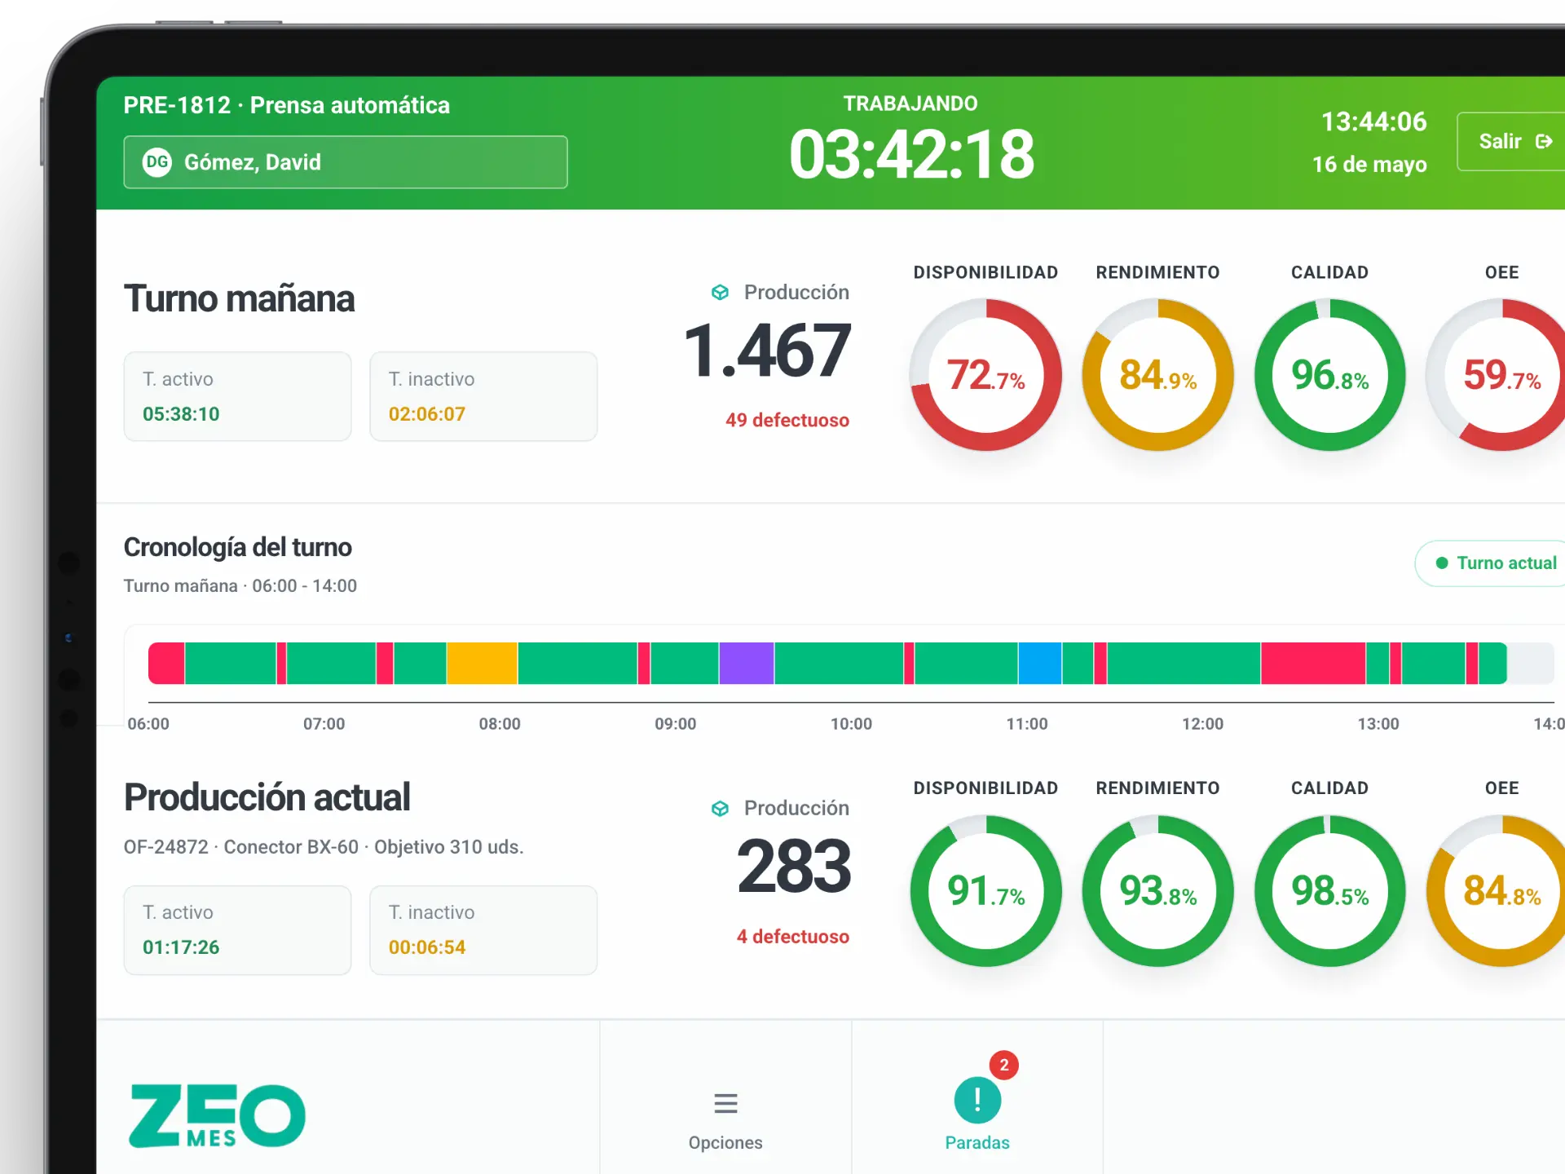Click the Producción actual T. activo card 01:17:26

[237, 930]
